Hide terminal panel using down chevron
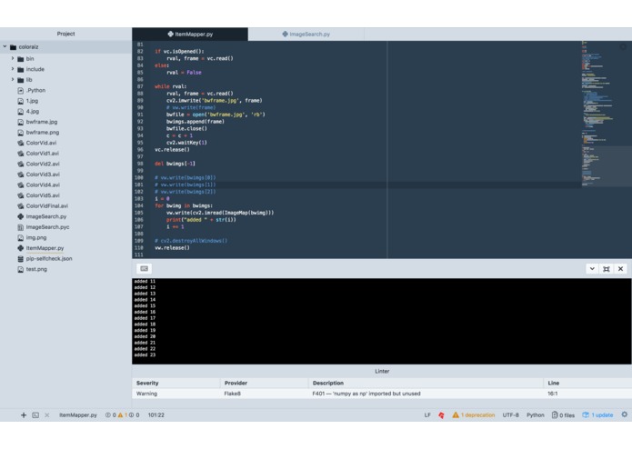Screen dimensions: 632x449 pos(592,269)
